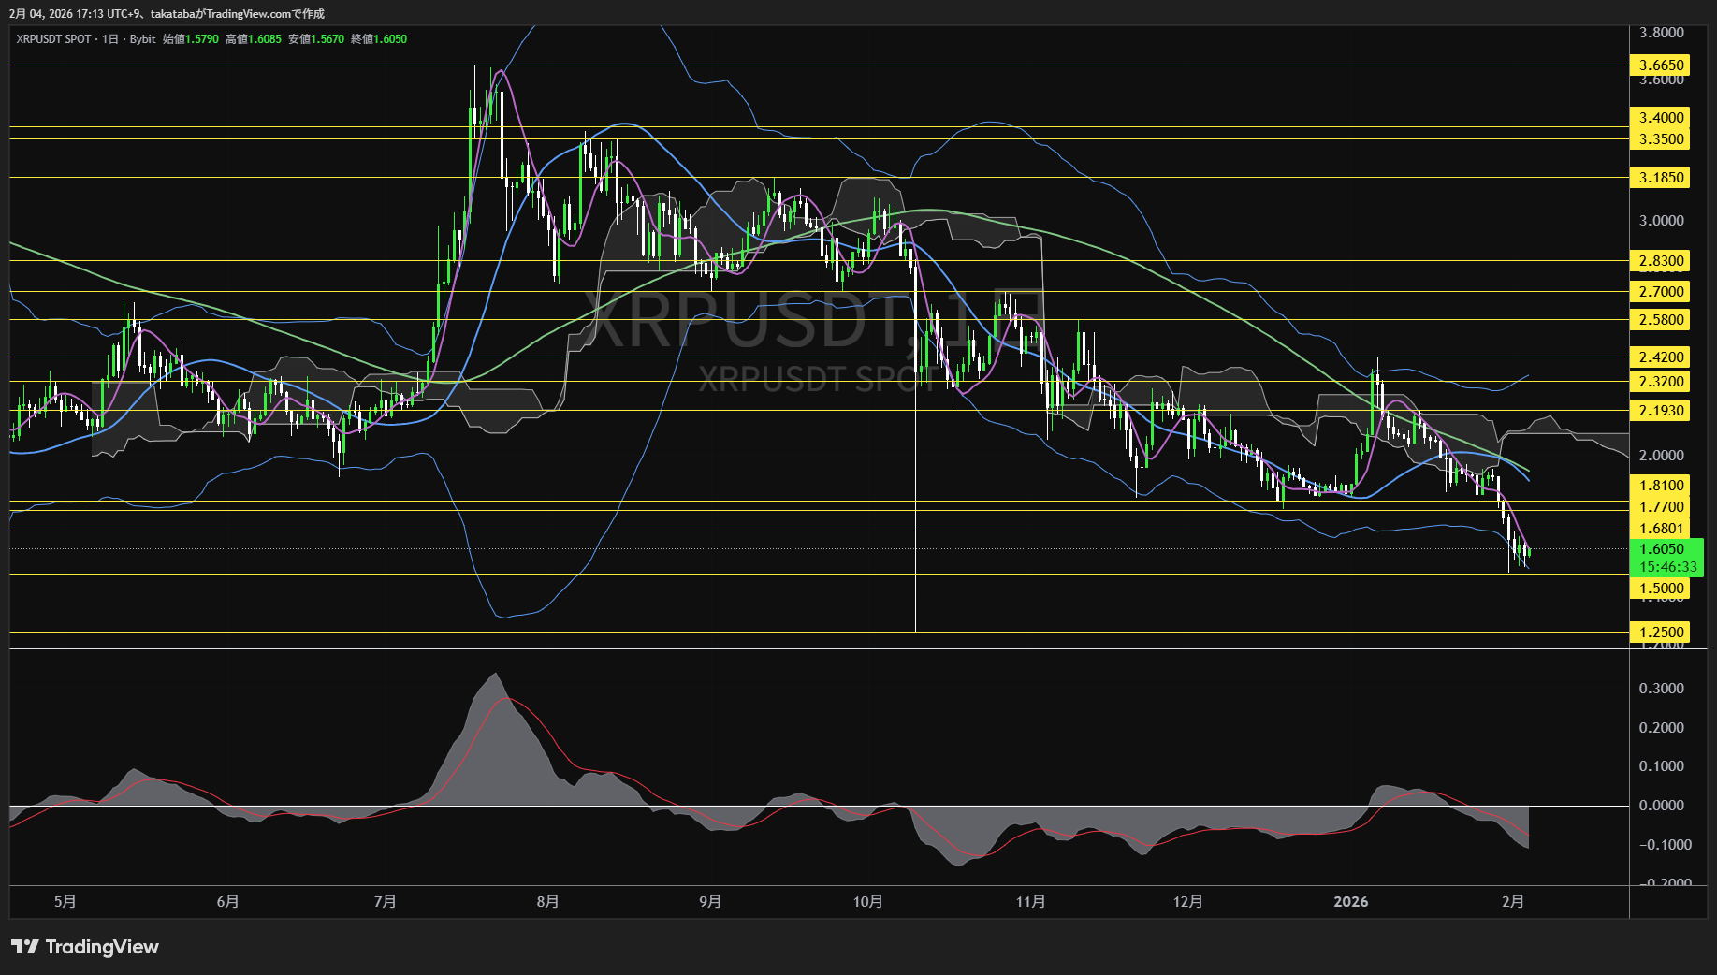Click the 8月 label on time axis

pyautogui.click(x=548, y=901)
